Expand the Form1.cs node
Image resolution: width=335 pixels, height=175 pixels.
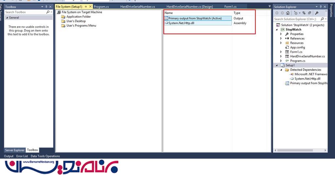click(281, 52)
